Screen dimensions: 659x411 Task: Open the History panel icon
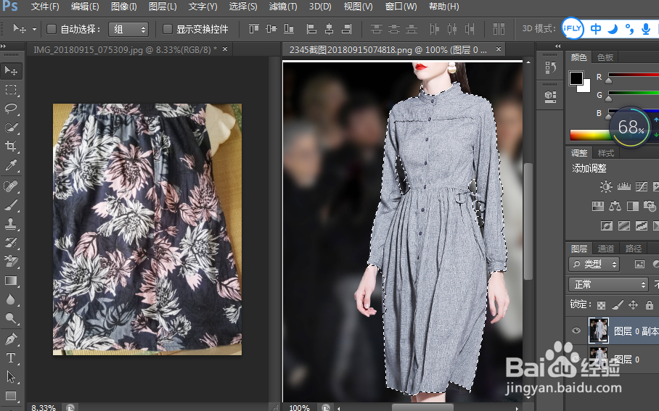tap(550, 67)
